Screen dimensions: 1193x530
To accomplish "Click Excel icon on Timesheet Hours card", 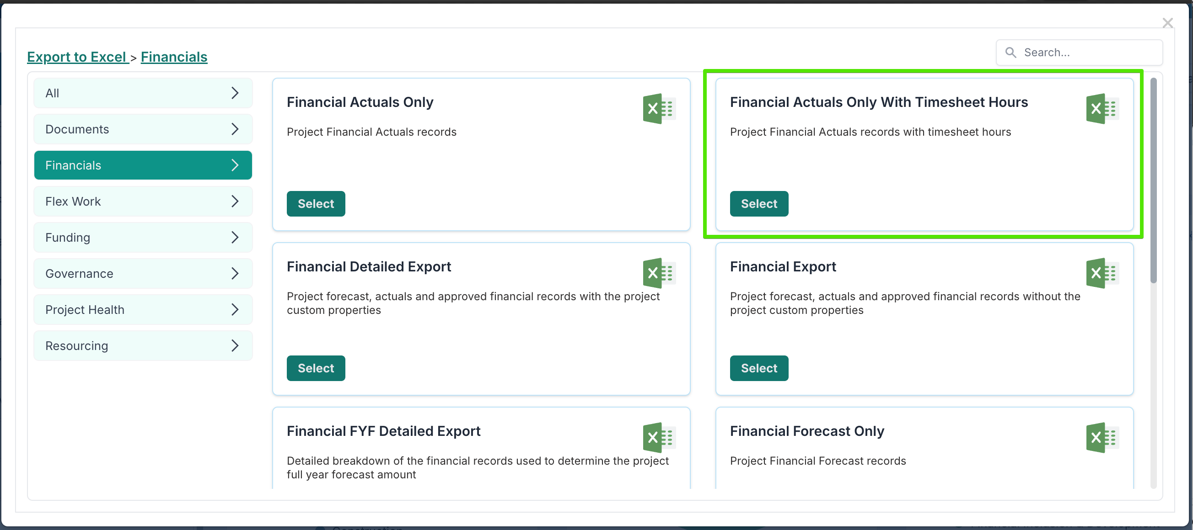I will [x=1102, y=109].
